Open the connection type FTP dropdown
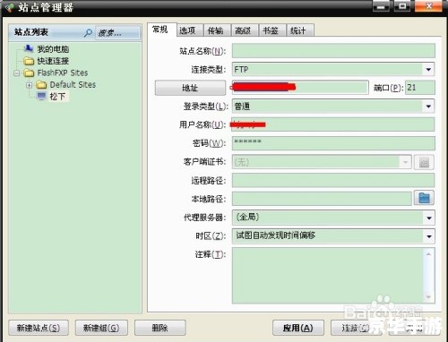The height and width of the screenshot is (342, 448). 428,70
